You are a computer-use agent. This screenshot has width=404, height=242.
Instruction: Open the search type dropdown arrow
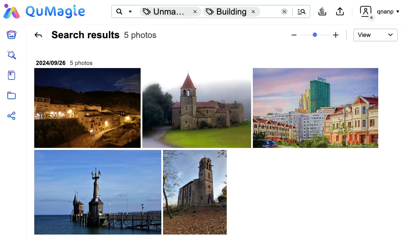tap(130, 12)
